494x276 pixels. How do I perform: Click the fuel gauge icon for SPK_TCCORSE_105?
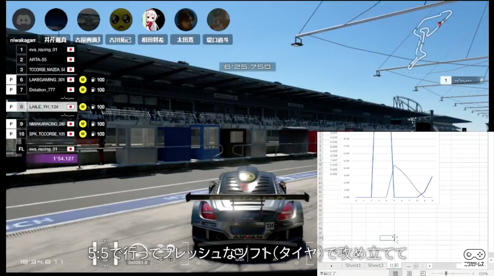coord(93,134)
